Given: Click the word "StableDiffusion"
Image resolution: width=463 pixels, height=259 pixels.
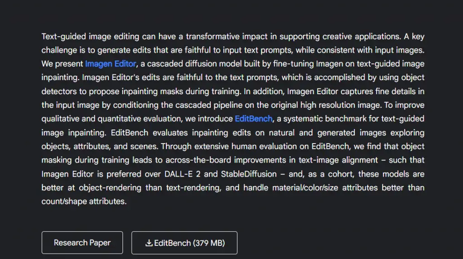Looking at the screenshot, I should (249, 174).
